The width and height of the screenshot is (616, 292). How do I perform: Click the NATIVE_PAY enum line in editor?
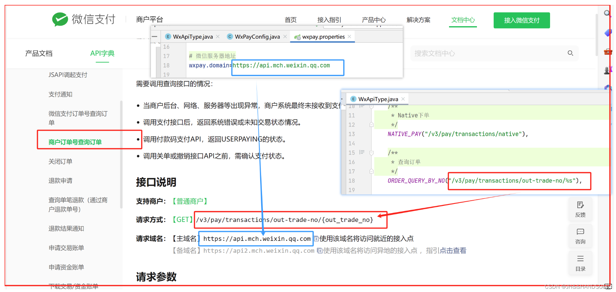point(458,134)
